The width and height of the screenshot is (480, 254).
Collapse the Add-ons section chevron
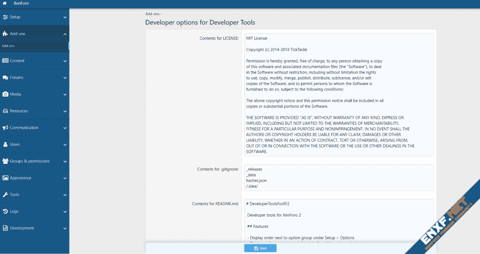click(x=65, y=34)
